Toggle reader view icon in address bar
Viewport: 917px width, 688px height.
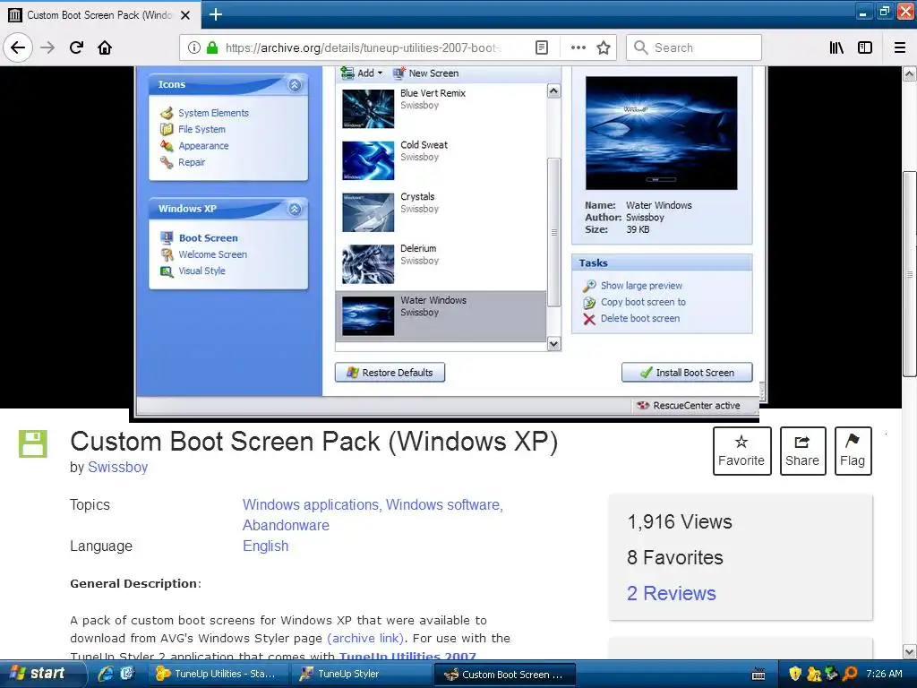542,47
